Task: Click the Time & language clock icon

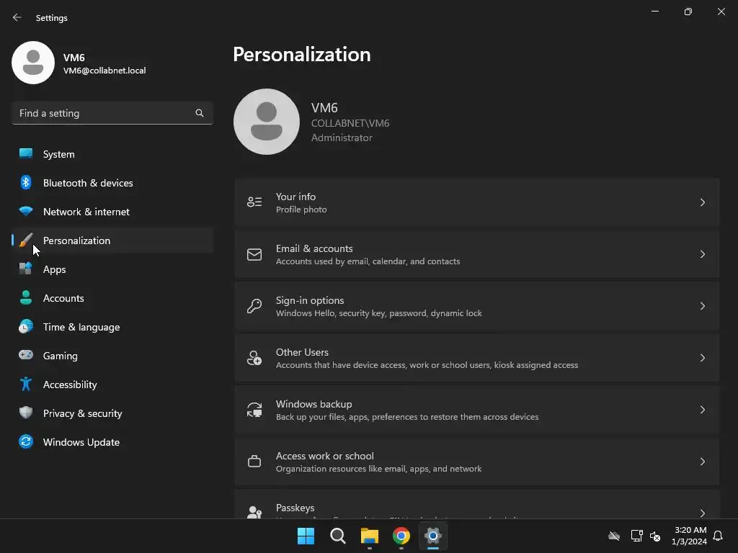Action: 26,326
